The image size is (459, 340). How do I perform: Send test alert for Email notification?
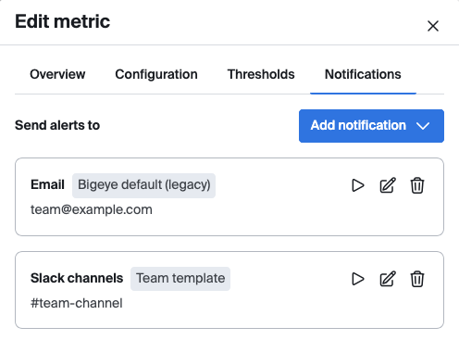(x=358, y=185)
